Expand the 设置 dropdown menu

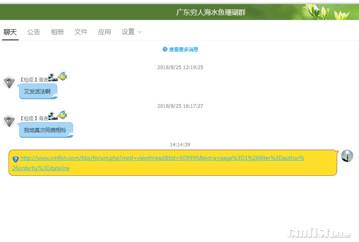128,32
